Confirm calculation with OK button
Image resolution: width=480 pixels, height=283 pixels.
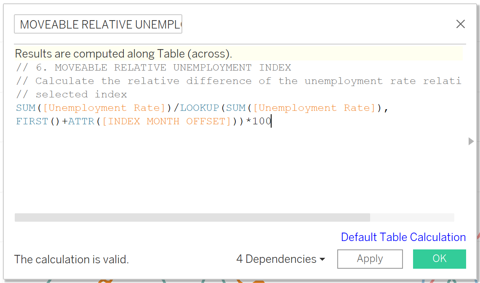point(439,259)
